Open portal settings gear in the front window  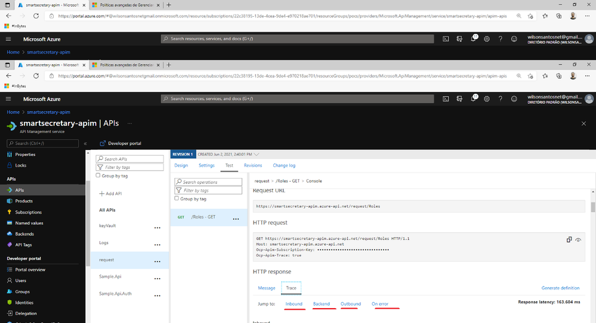point(487,99)
